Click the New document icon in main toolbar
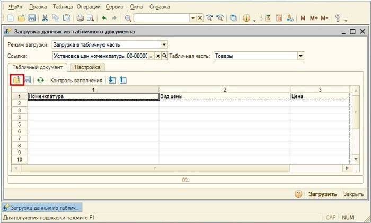This screenshot has height=223, width=371. coord(11,18)
